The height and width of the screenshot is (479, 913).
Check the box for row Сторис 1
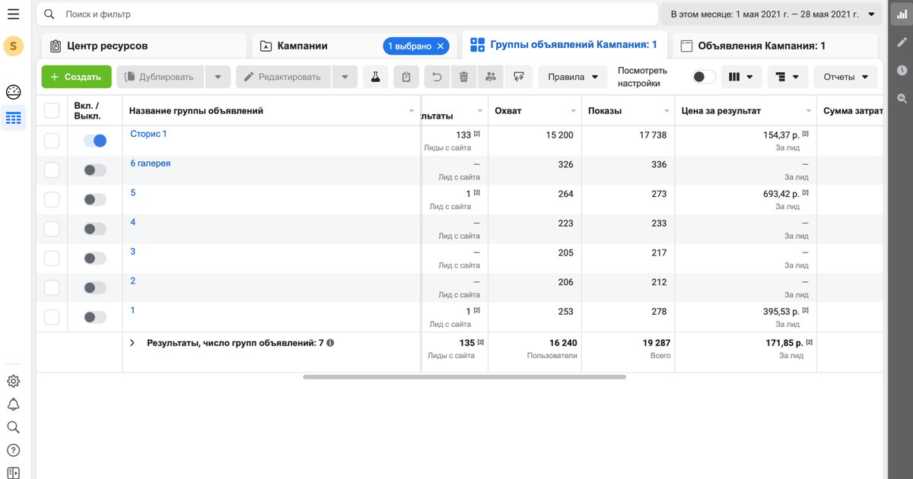[x=52, y=141]
